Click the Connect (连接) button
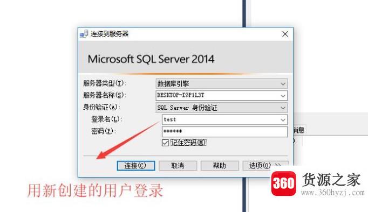 (136, 166)
